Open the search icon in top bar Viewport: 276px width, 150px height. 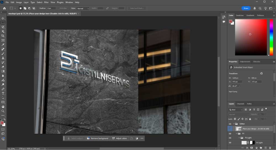pos(260,8)
